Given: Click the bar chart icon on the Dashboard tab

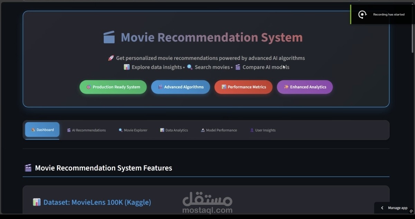Looking at the screenshot, I should pyautogui.click(x=34, y=130).
